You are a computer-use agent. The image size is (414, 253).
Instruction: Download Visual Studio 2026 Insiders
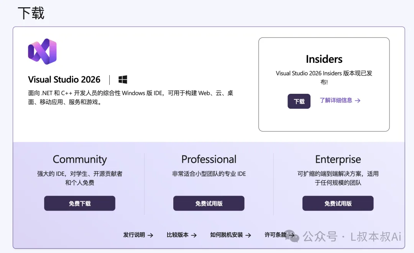(299, 101)
